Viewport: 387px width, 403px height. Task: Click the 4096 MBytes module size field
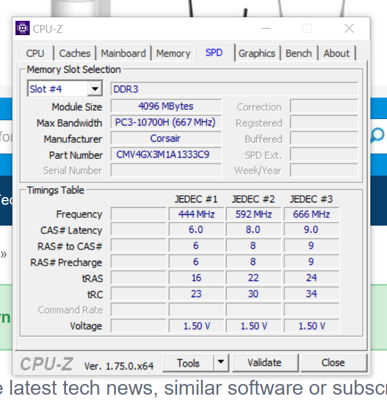pos(166,106)
